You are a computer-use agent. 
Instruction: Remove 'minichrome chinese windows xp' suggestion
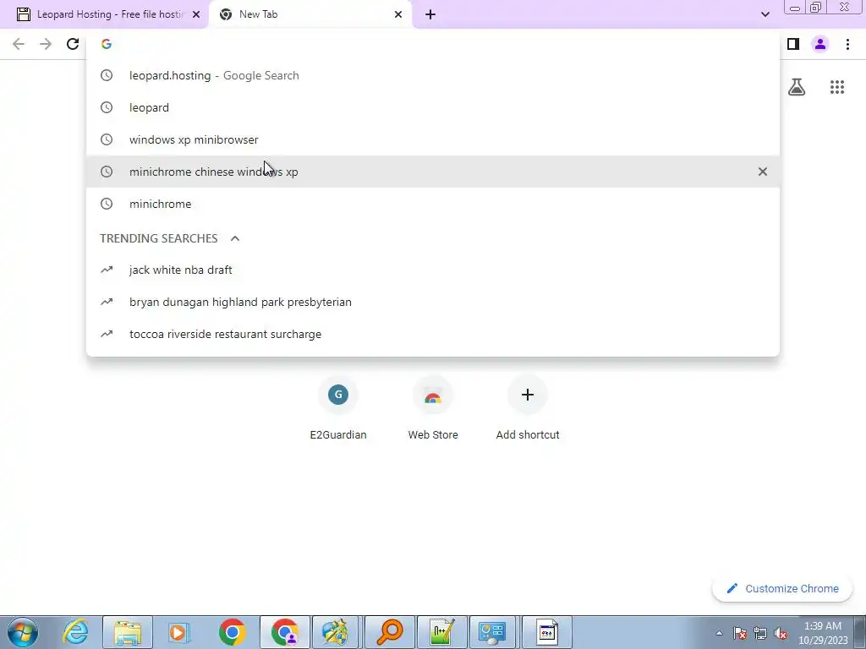click(x=763, y=172)
